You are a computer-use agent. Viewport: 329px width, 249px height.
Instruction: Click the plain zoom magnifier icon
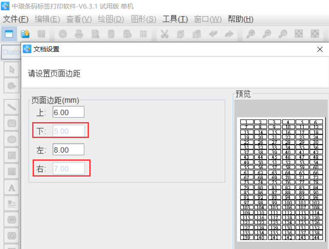tap(283, 34)
